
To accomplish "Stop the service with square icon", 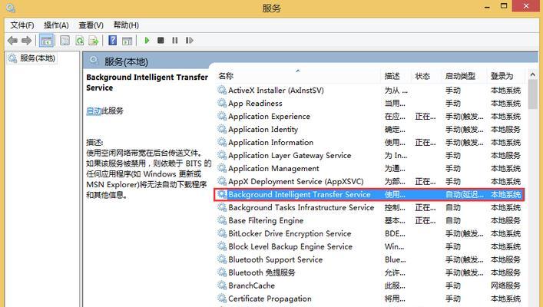I will tap(161, 41).
